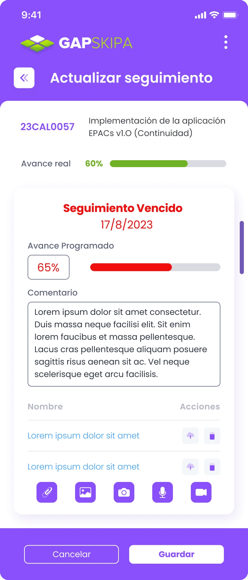This screenshot has height=580, width=248.
Task: Select the image gallery icon
Action: pos(85,492)
